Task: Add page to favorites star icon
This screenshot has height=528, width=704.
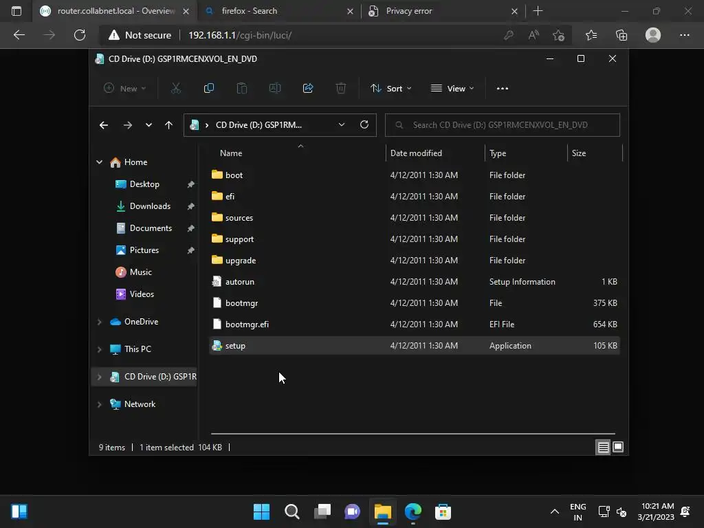Action: (x=558, y=35)
